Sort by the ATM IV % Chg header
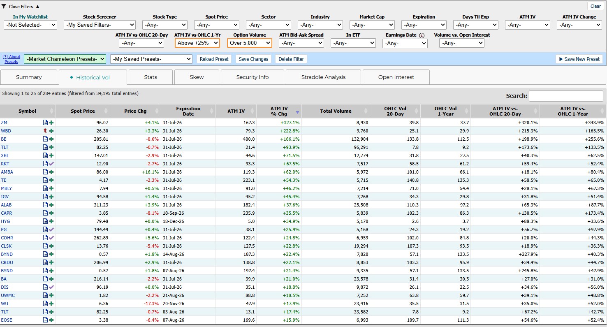 279,111
